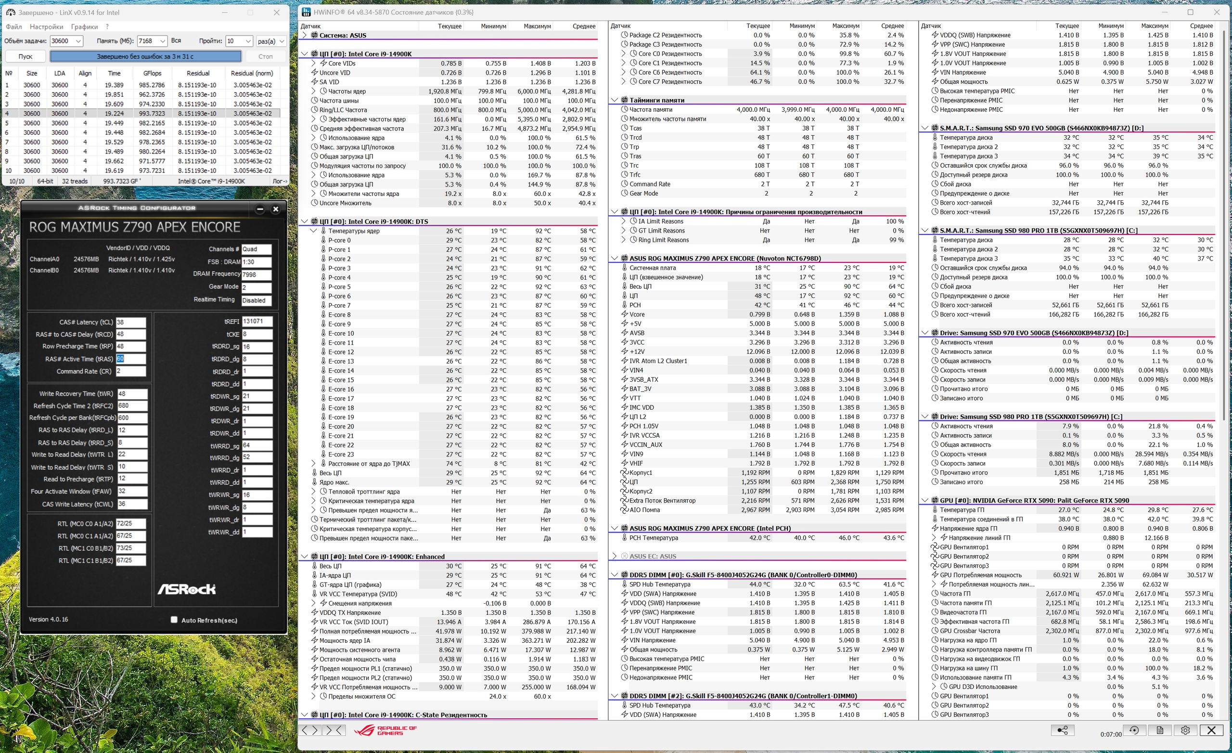Open HWiNFO sensor settings gear
The height and width of the screenshot is (753, 1232).
coord(1185,730)
